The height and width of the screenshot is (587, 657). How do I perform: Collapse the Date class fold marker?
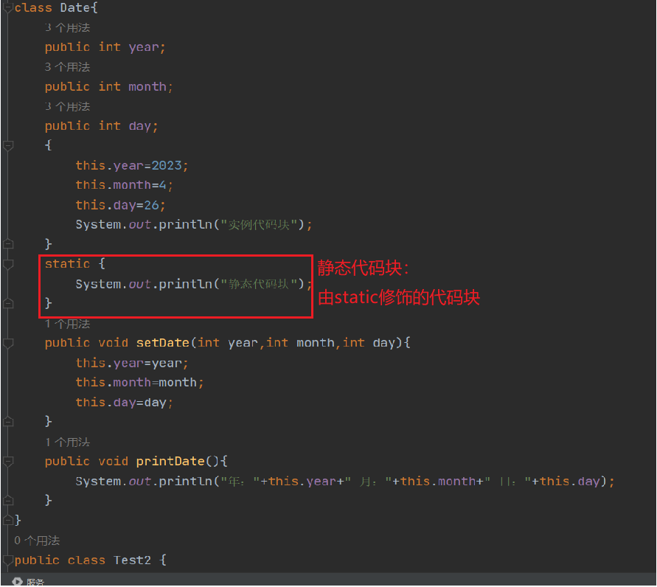(8, 8)
